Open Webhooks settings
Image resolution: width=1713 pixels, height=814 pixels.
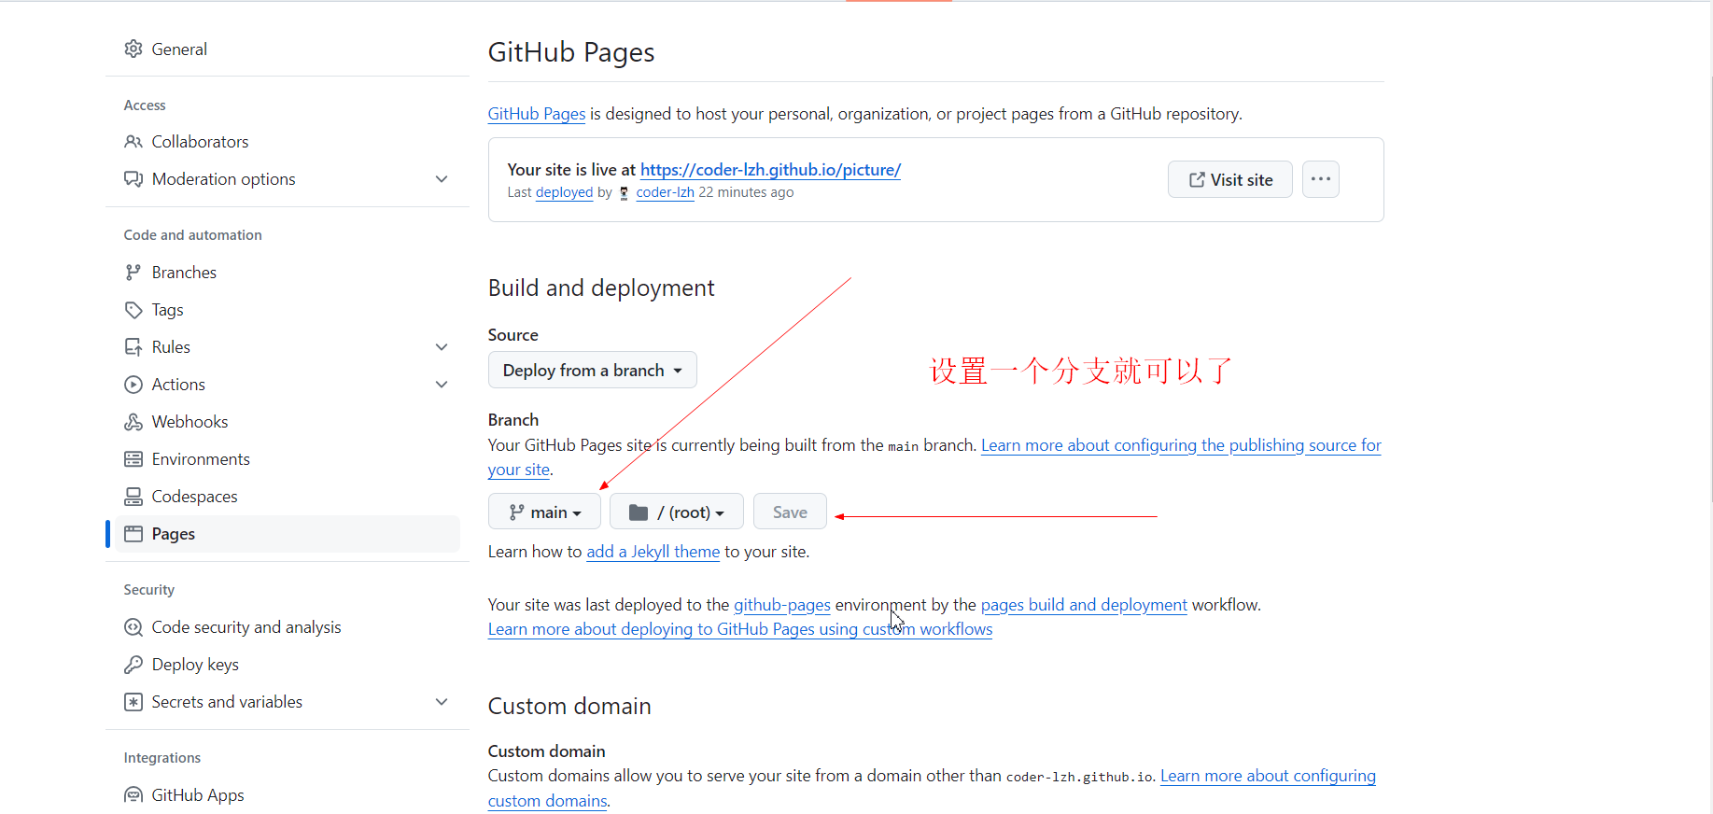(288, 422)
